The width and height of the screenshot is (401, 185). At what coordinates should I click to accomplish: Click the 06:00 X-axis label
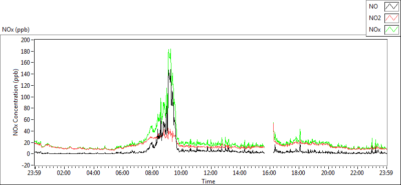coord(123,173)
